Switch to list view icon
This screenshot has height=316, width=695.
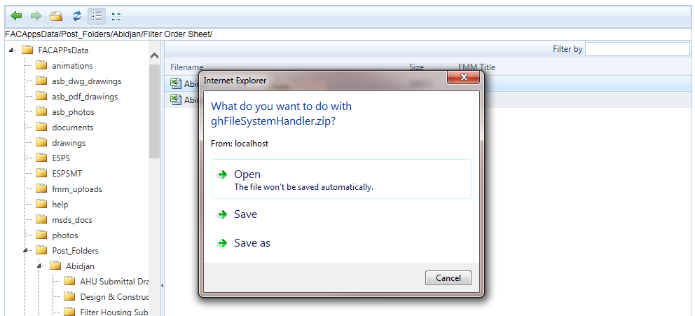[x=97, y=15]
